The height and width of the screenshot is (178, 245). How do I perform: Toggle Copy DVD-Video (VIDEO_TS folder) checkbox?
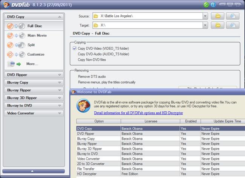pyautogui.click(x=75, y=49)
